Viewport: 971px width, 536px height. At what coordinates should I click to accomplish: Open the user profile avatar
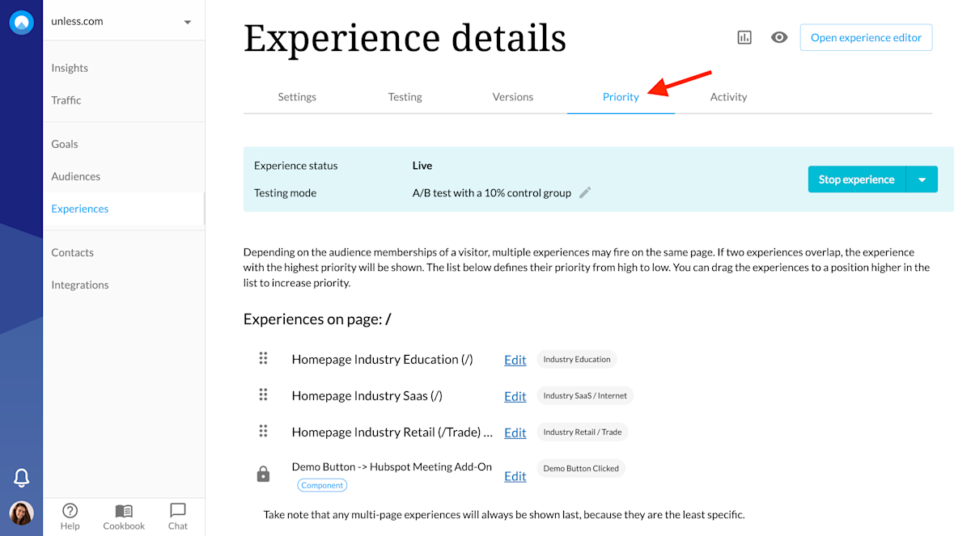click(22, 513)
